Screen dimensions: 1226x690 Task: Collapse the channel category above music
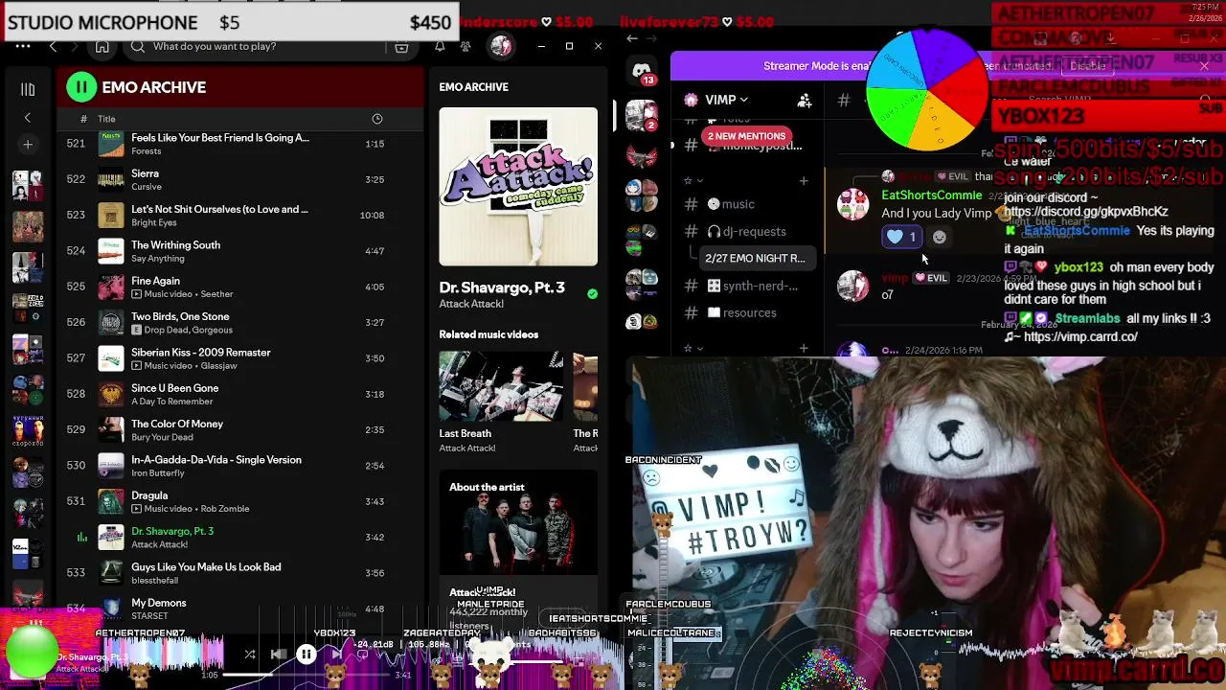point(693,180)
